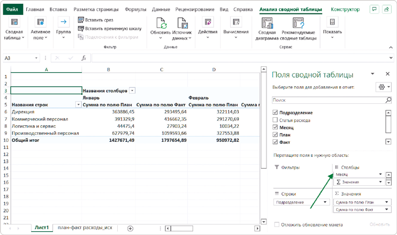This screenshot has width=397, height=235.
Task: Click the Обновить refresh icon
Action: click(161, 23)
